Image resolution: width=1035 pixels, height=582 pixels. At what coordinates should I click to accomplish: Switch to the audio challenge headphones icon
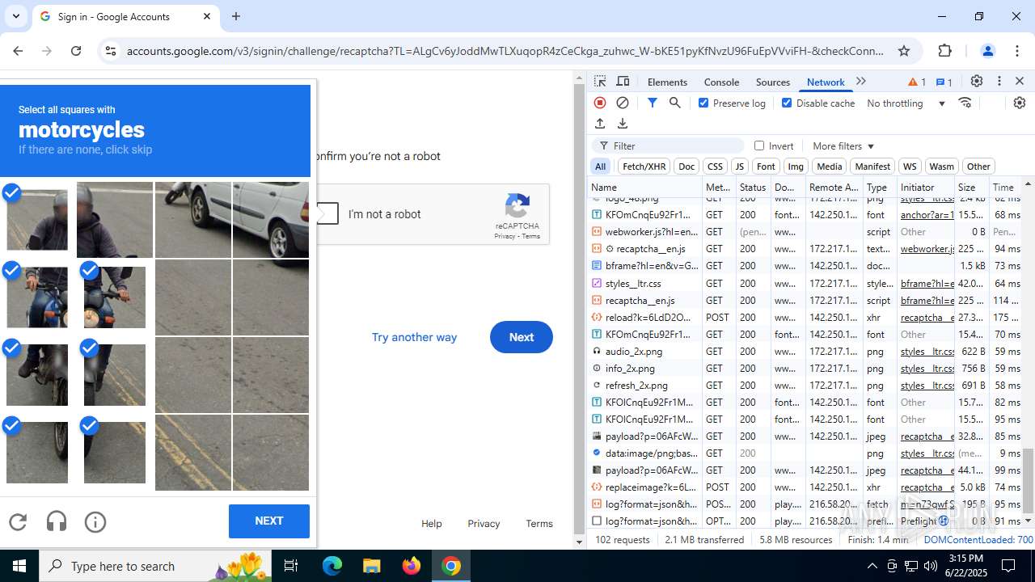coord(57,522)
